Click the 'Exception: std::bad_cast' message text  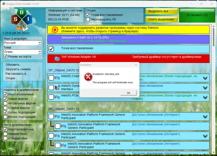click(x=106, y=74)
